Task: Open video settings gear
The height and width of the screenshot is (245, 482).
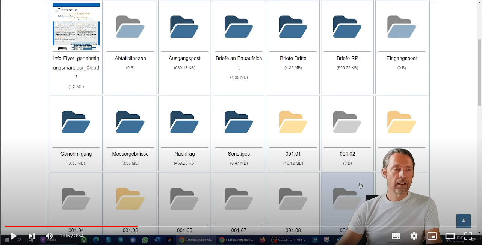Action: tap(414, 236)
